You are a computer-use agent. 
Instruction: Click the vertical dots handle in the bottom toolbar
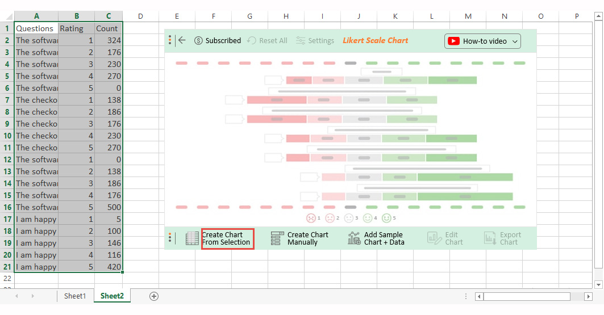(170, 238)
